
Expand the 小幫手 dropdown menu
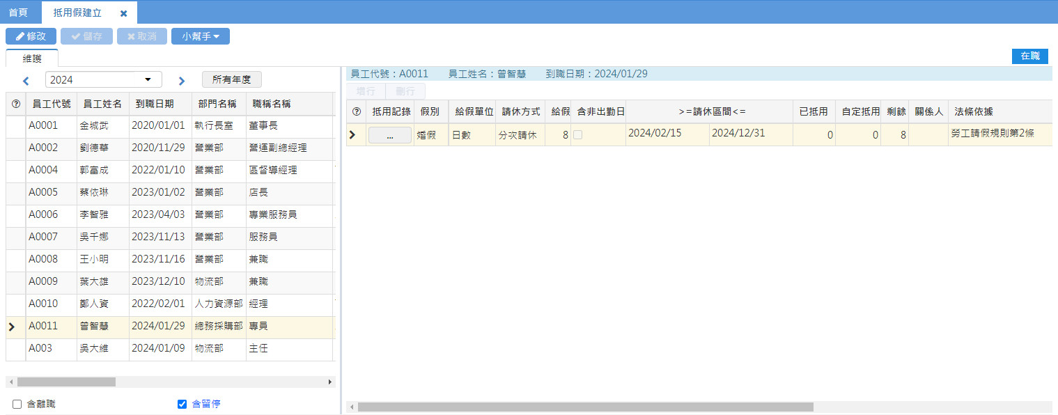201,36
